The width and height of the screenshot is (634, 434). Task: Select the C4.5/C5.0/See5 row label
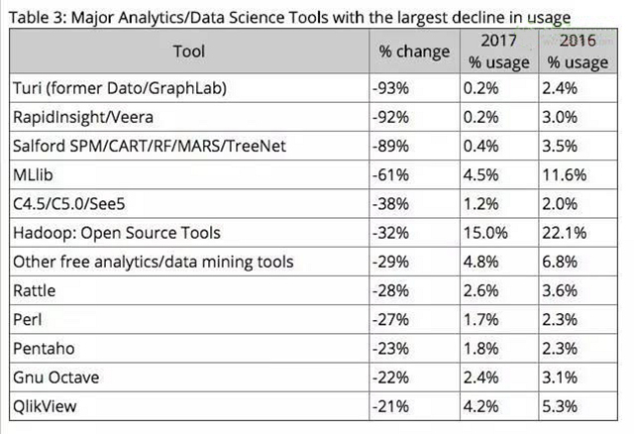[66, 204]
